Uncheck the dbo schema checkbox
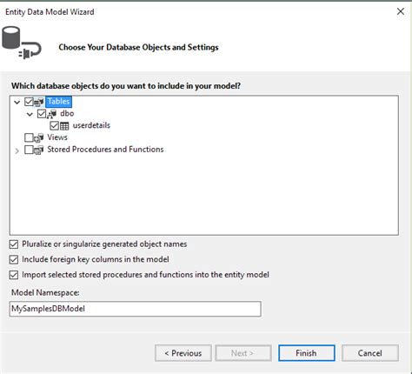 [42, 114]
